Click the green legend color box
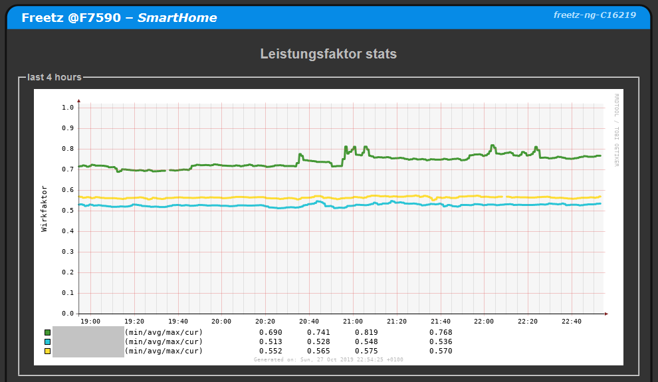 (x=47, y=332)
